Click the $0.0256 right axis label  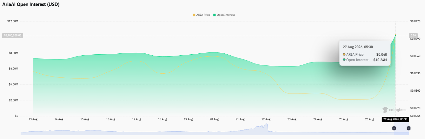415,116
